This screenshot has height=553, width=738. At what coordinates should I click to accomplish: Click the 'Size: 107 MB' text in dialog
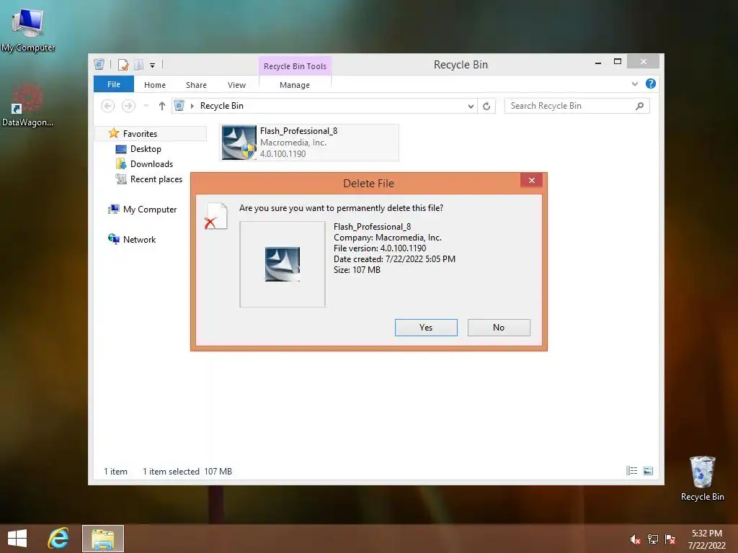(357, 270)
